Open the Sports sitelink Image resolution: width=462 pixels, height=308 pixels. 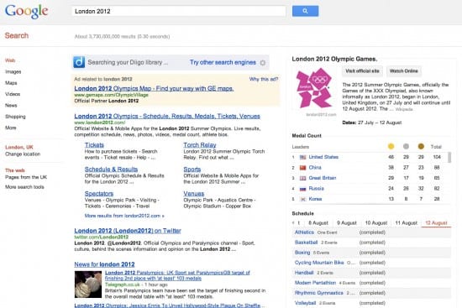pos(192,170)
